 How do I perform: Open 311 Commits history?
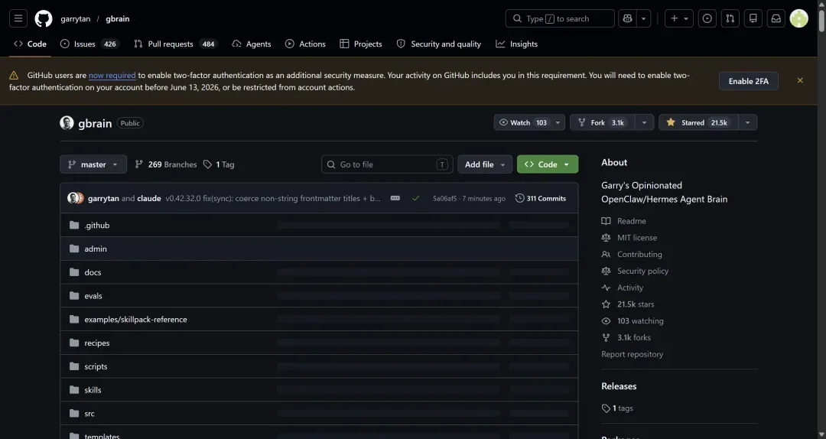(x=541, y=198)
